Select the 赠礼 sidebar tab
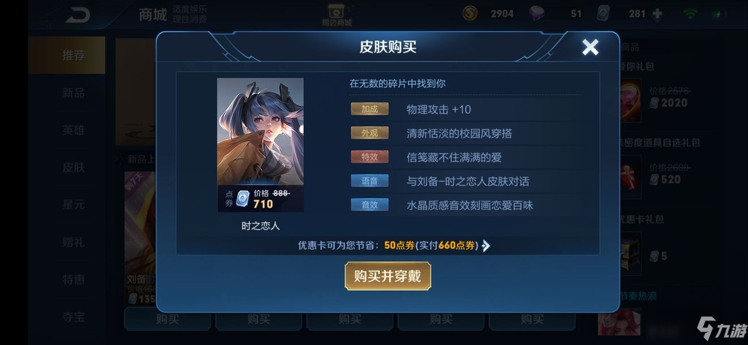The image size is (748, 345). tap(73, 242)
